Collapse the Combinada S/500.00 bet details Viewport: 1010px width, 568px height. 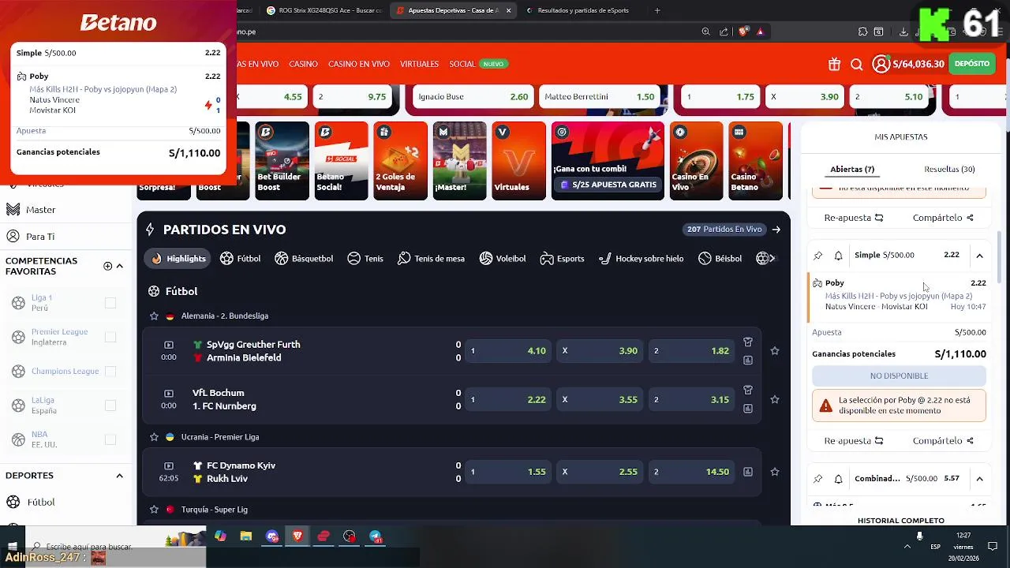point(979,479)
